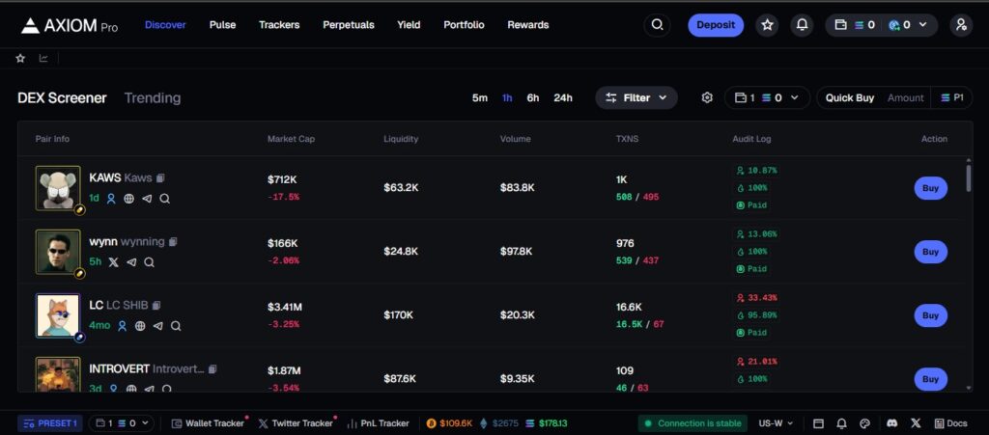Open the account settings profile icon
The height and width of the screenshot is (435, 989).
[x=961, y=25]
